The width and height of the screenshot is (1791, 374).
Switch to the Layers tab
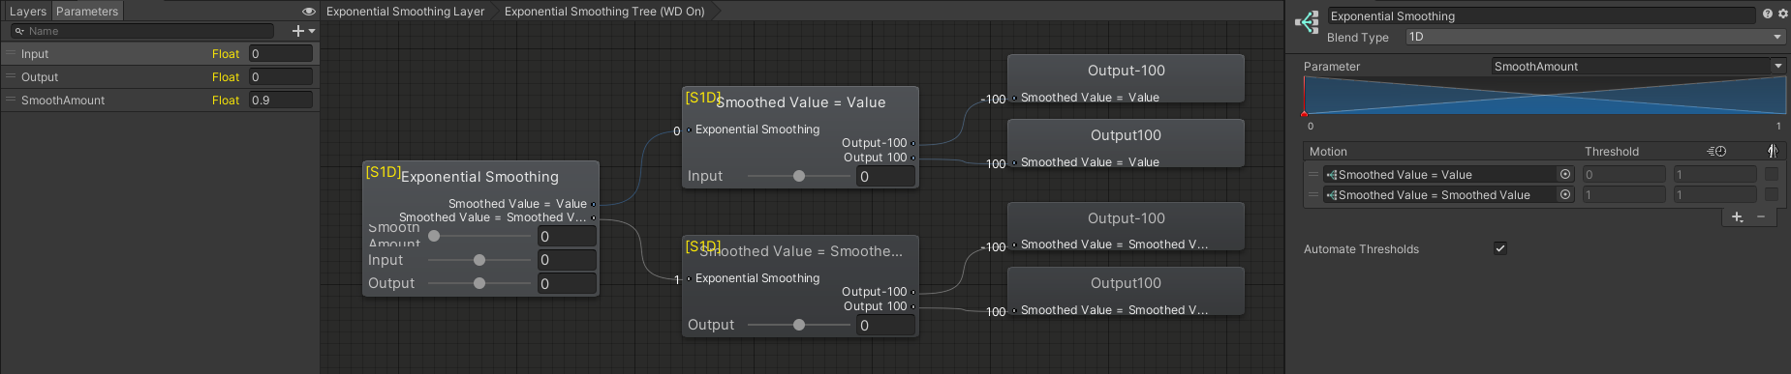(x=27, y=12)
